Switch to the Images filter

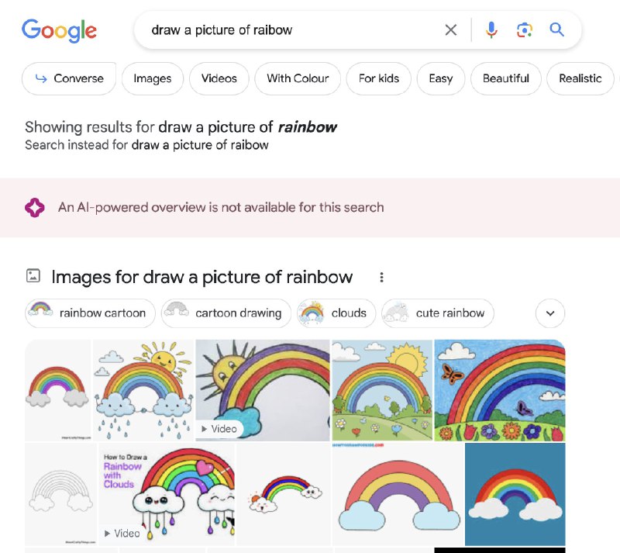(153, 78)
